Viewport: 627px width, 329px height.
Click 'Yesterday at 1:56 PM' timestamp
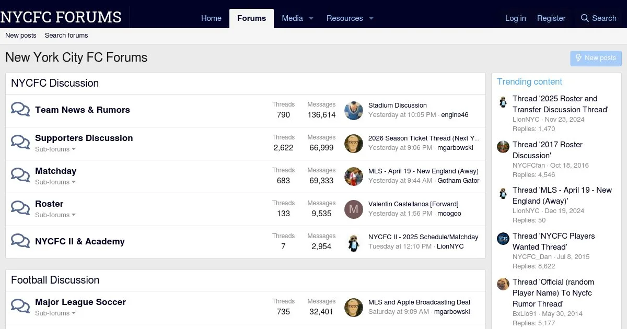[400, 214]
